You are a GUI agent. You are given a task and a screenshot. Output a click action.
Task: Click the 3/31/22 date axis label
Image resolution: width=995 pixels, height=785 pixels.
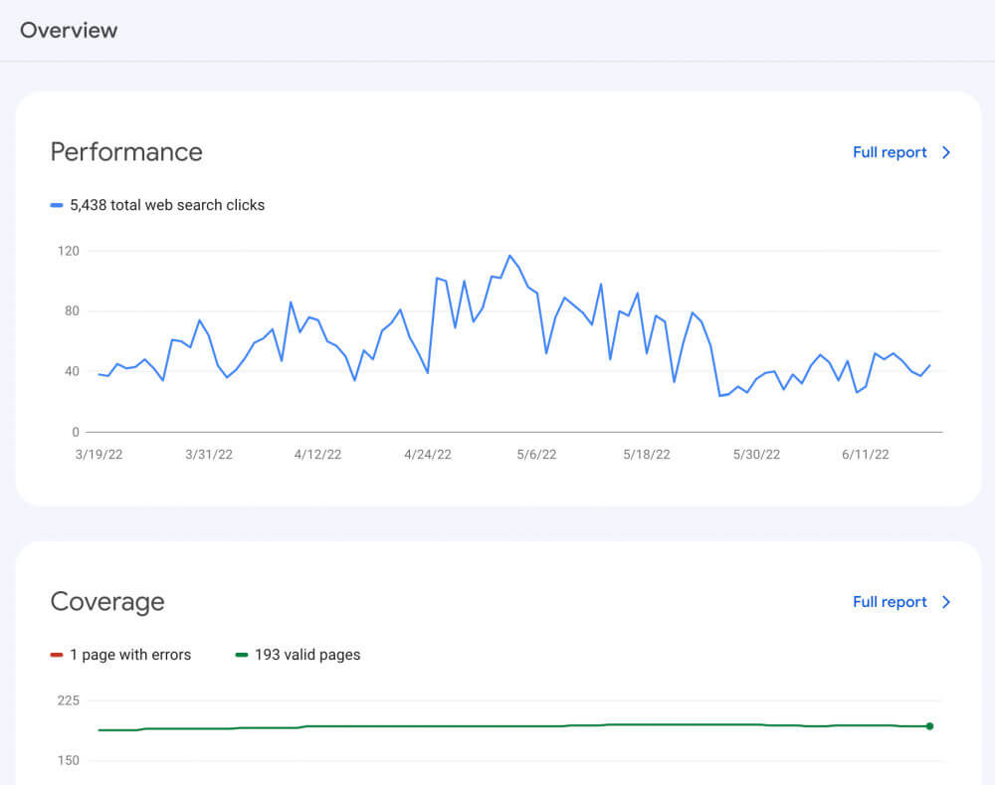pos(209,455)
